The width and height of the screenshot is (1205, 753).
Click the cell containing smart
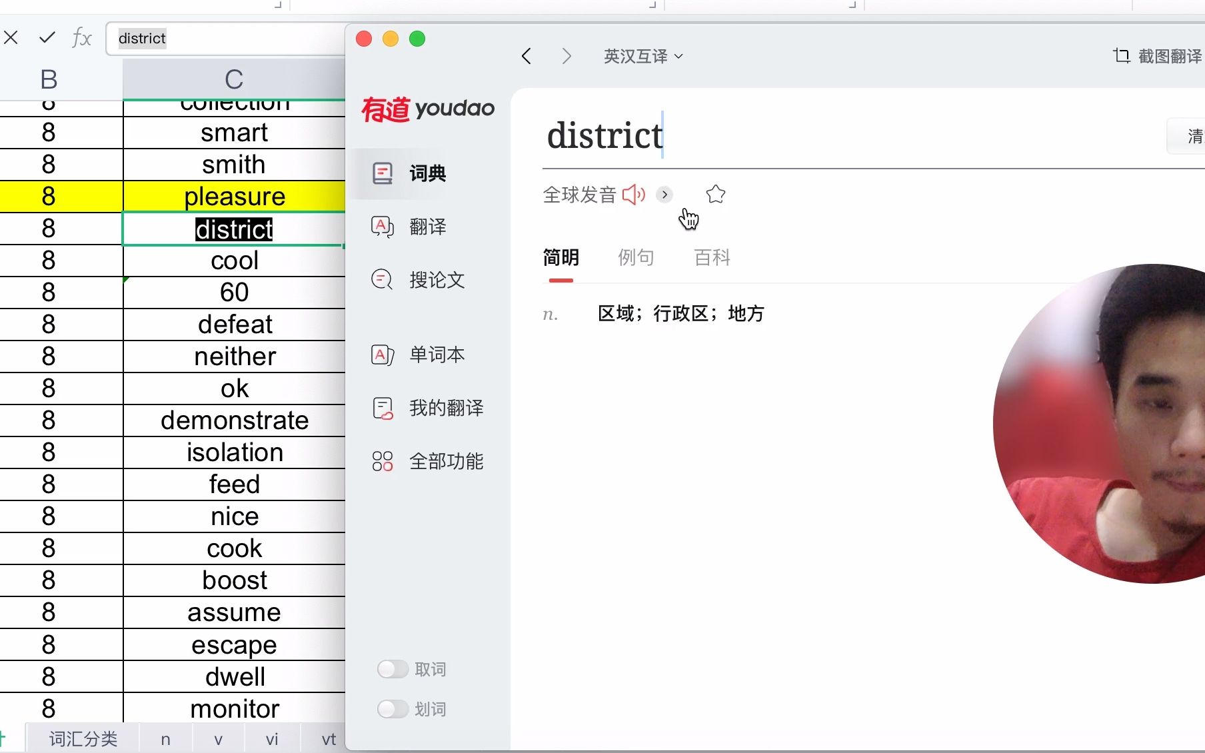[235, 133]
